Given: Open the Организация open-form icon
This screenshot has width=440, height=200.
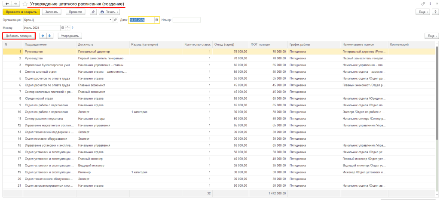Looking at the screenshot, I should pos(115,20).
